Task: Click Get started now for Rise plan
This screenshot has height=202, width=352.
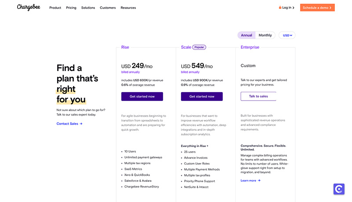Action: (x=142, y=97)
